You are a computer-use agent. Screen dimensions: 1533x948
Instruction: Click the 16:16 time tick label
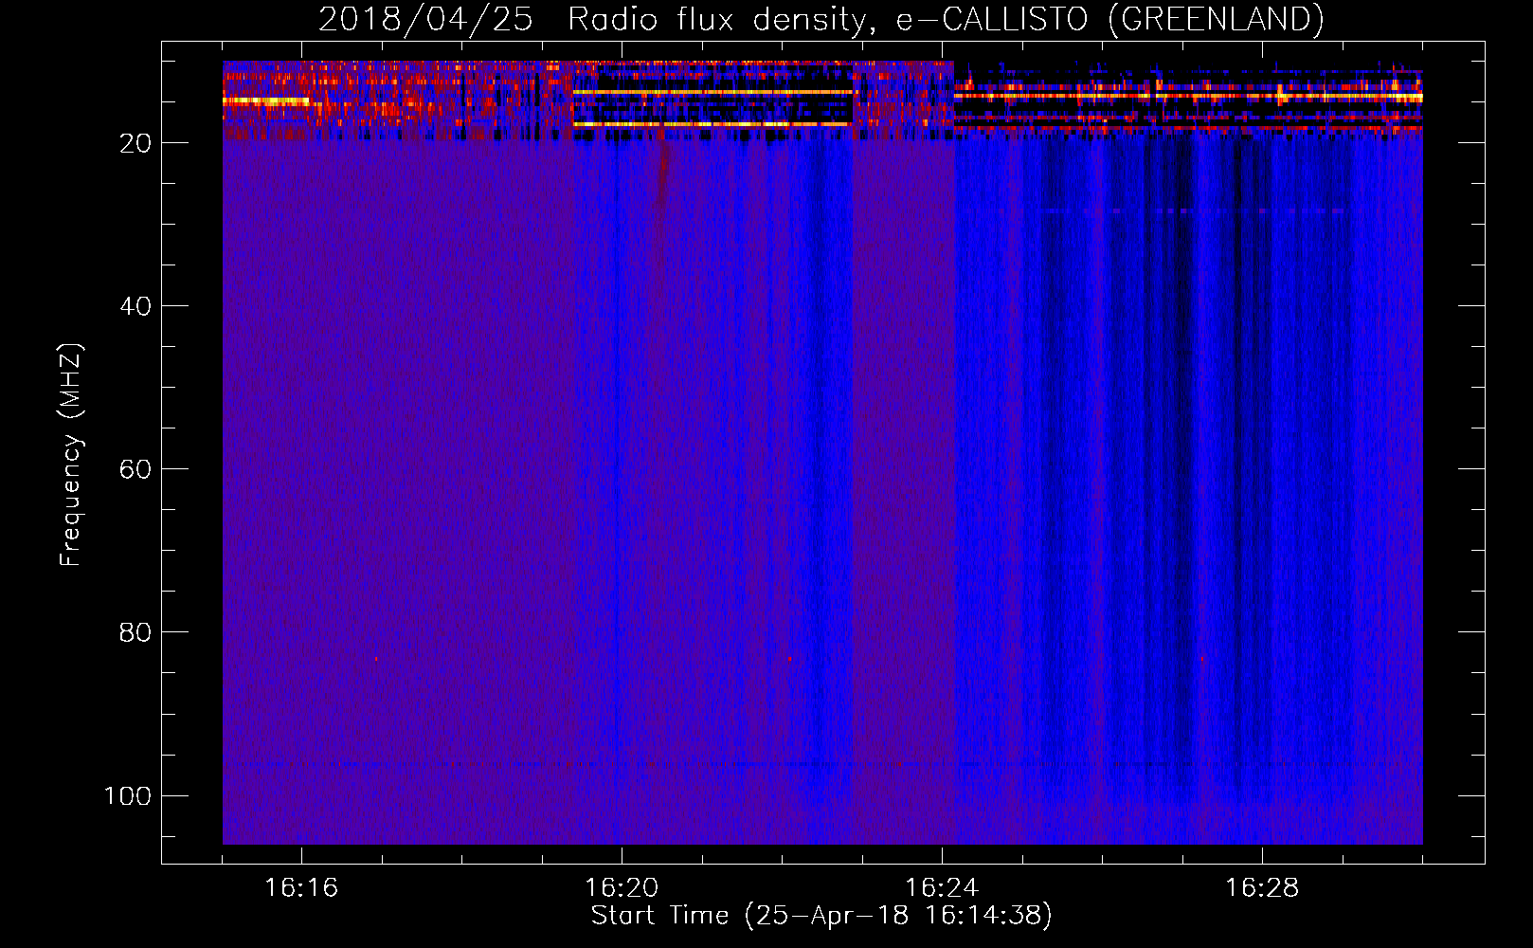click(x=301, y=888)
